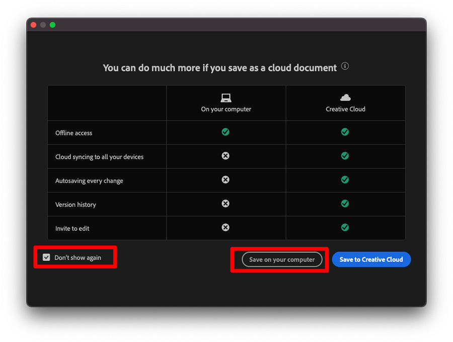Click the cloud icon above Creative Cloud
Screen dimensions: 453x342
tap(345, 98)
